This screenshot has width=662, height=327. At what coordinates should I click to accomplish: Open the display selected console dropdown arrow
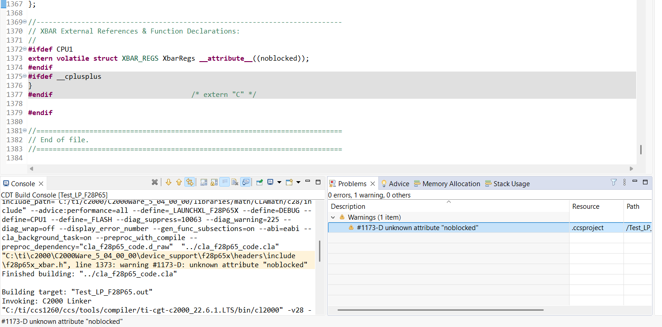[x=279, y=183]
